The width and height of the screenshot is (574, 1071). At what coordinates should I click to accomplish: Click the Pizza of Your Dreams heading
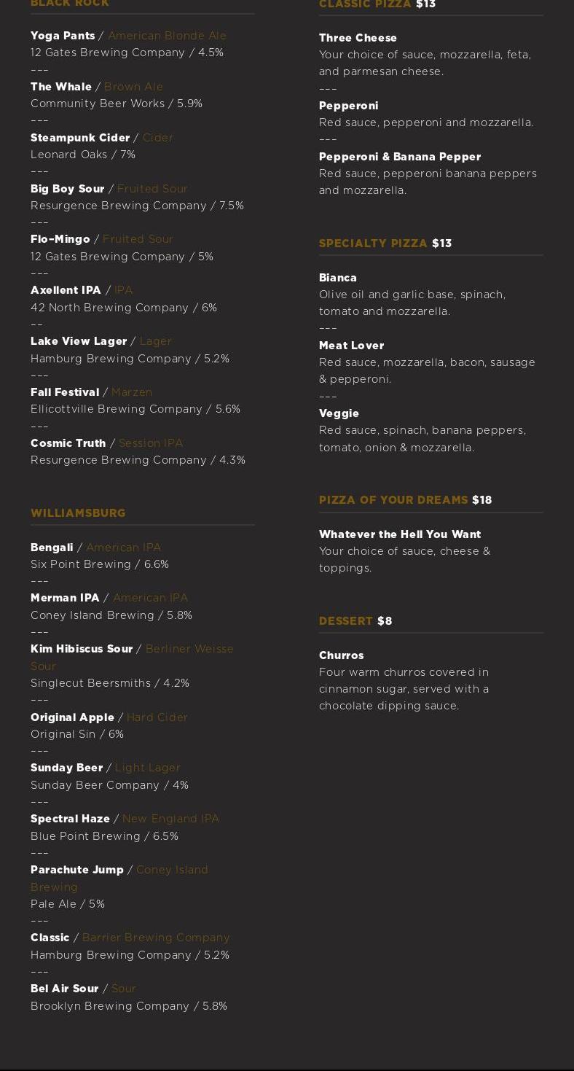point(393,500)
